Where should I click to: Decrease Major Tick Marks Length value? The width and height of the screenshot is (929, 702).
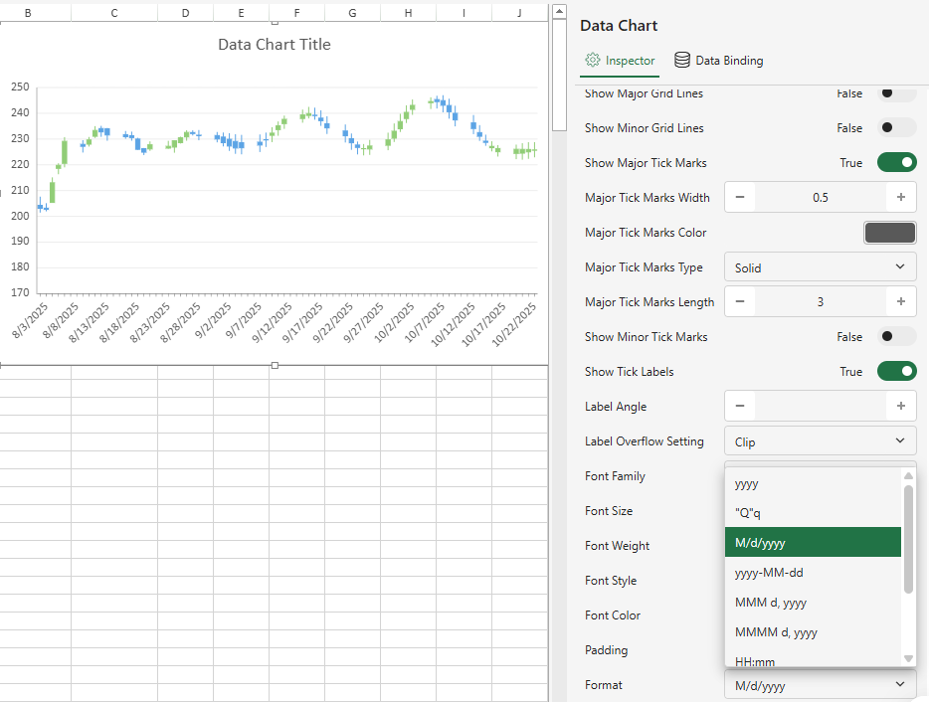tap(740, 301)
